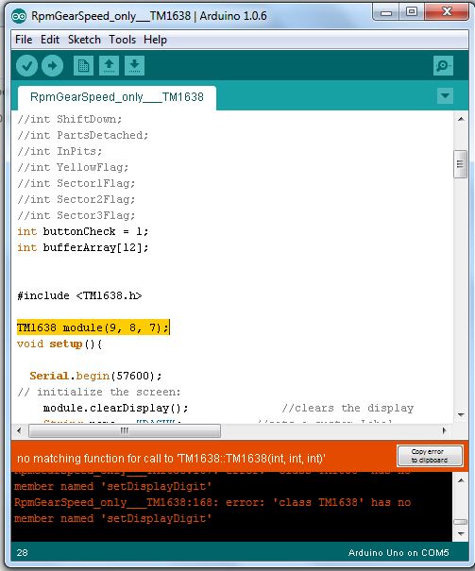Click console scrollbar up arrow
The image size is (475, 571).
461,480
